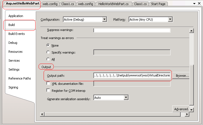Viewport: 203px width, 125px height.
Task: Choose the Specific warnings radio option
Action: point(48,52)
